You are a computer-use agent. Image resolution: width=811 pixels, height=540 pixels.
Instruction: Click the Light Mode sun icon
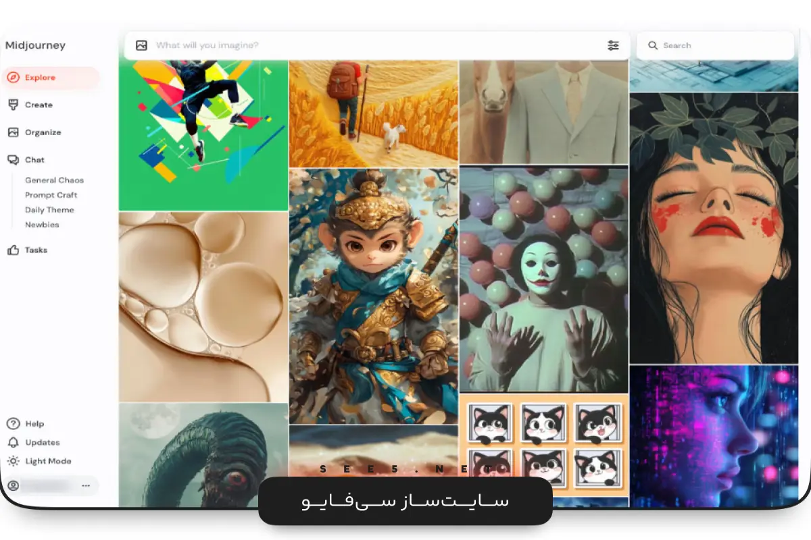13,462
